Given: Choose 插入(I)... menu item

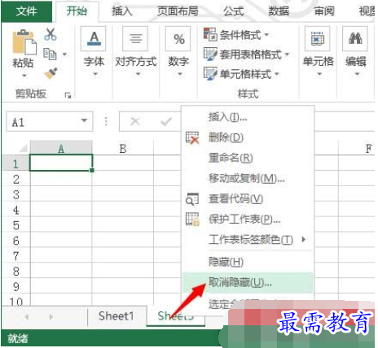Looking at the screenshot, I should [x=248, y=117].
